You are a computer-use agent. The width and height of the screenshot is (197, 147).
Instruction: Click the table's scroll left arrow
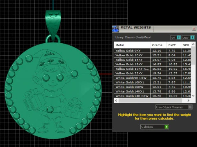(x=116, y=100)
